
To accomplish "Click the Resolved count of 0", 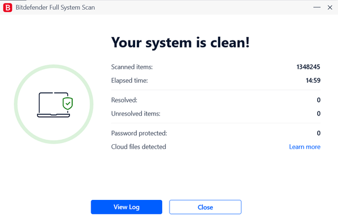I will click(319, 100).
